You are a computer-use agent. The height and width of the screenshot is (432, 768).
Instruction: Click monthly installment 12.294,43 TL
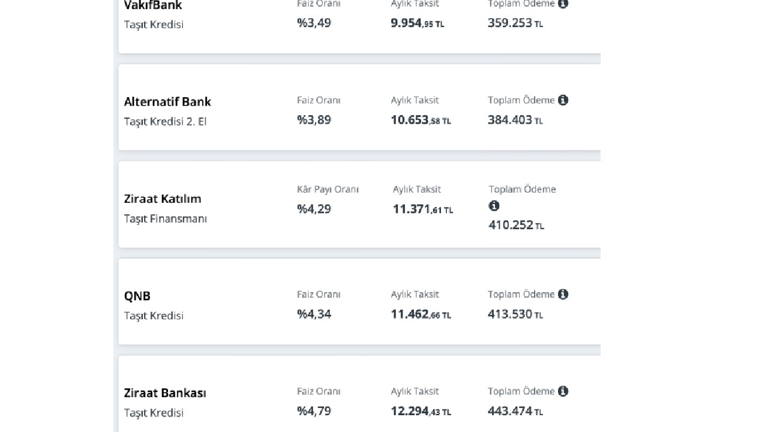coord(421,411)
